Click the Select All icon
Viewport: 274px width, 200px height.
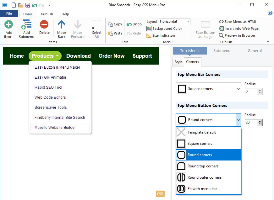[97, 25]
